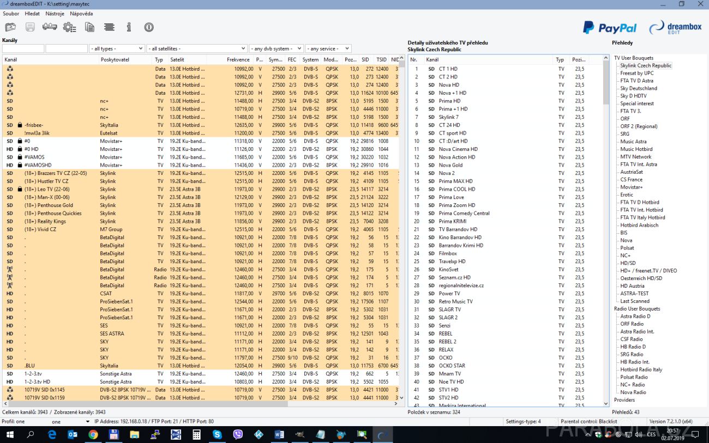Select the Freesat by UPC bouquet
Image resolution: width=709 pixels, height=443 pixels.
636,73
